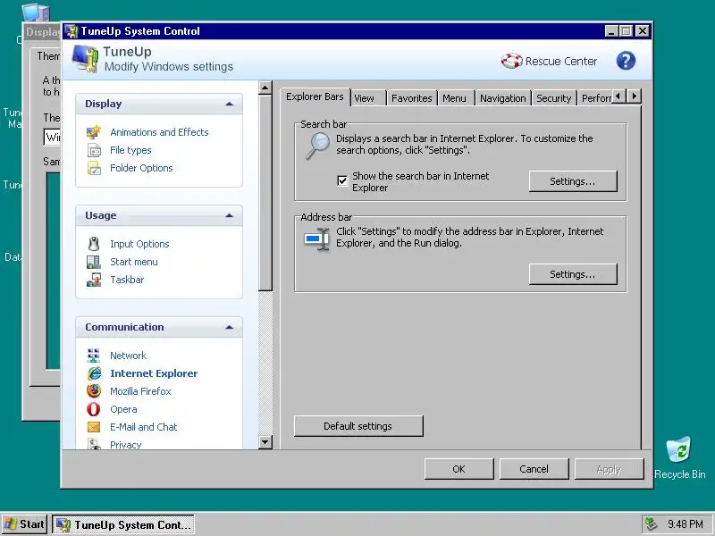Maximize the TuneUp System Control window
The image size is (715, 536).
pos(627,31)
